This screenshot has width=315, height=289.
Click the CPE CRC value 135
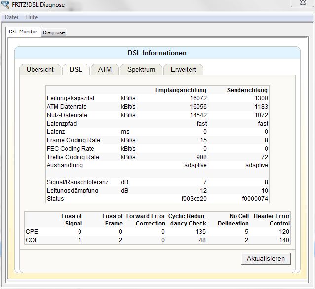pyautogui.click(x=201, y=232)
